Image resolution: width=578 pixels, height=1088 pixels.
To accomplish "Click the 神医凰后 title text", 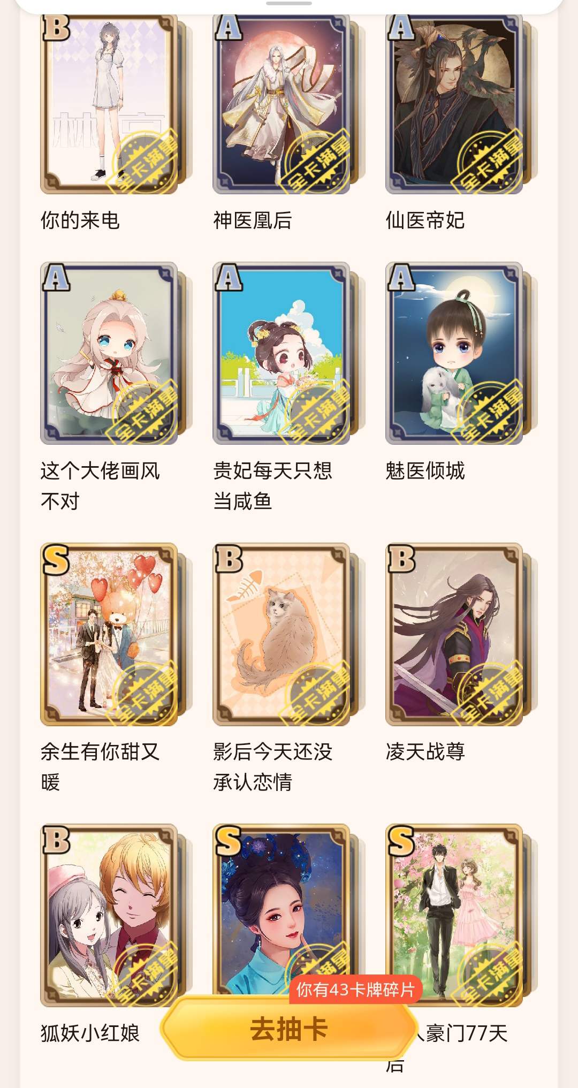I will (x=253, y=220).
